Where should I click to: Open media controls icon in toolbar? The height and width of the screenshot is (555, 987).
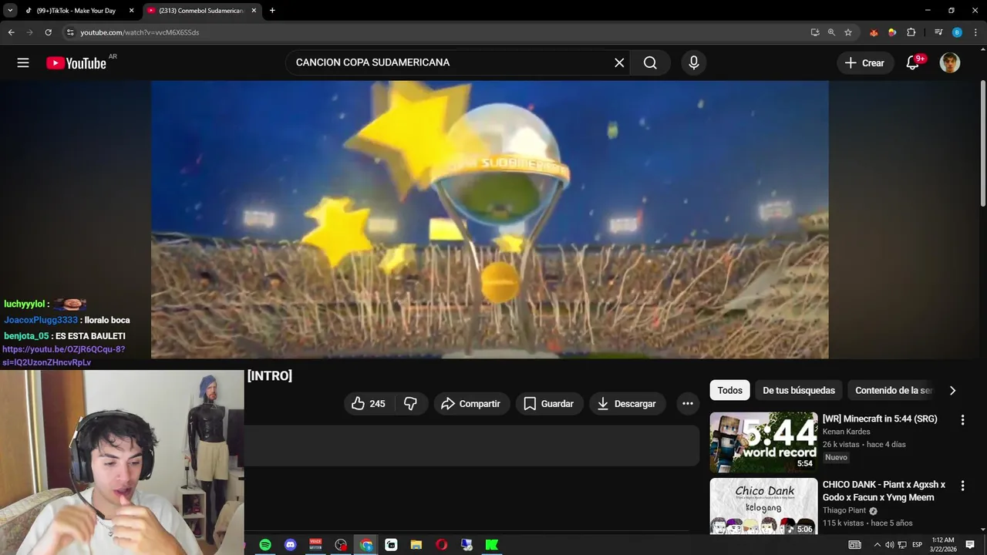click(x=938, y=32)
